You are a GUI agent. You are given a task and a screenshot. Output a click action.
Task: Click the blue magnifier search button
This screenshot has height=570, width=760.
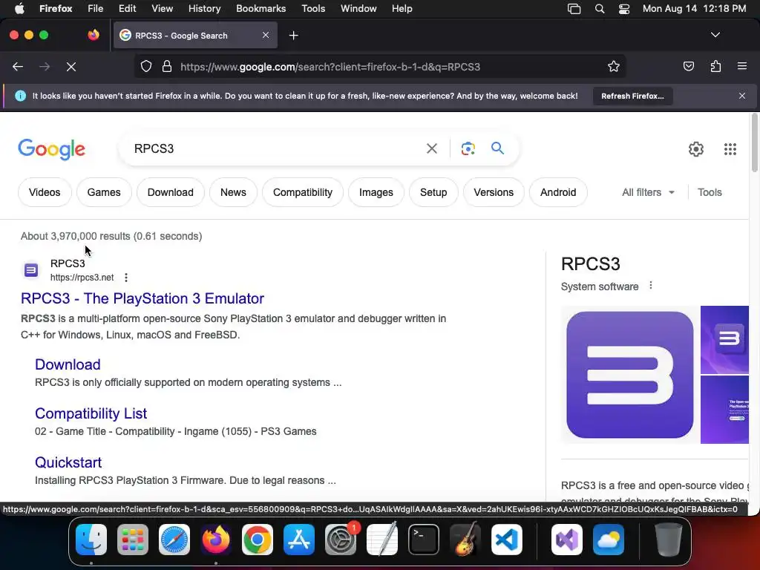point(497,148)
